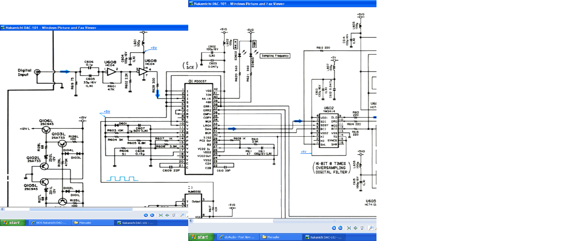Click the 'Sampling Frequency' boxed label

[275, 56]
